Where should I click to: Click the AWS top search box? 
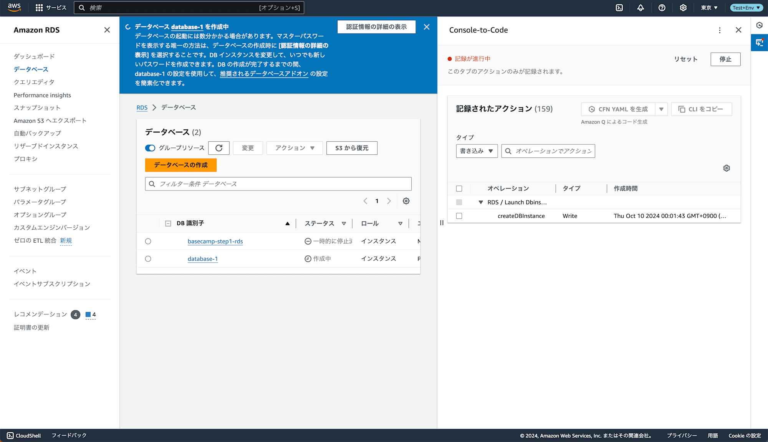point(189,8)
